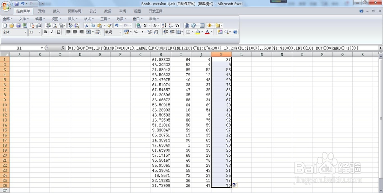
Task: Create a new blank workbook icon
Action: pyautogui.click(x=5, y=25)
